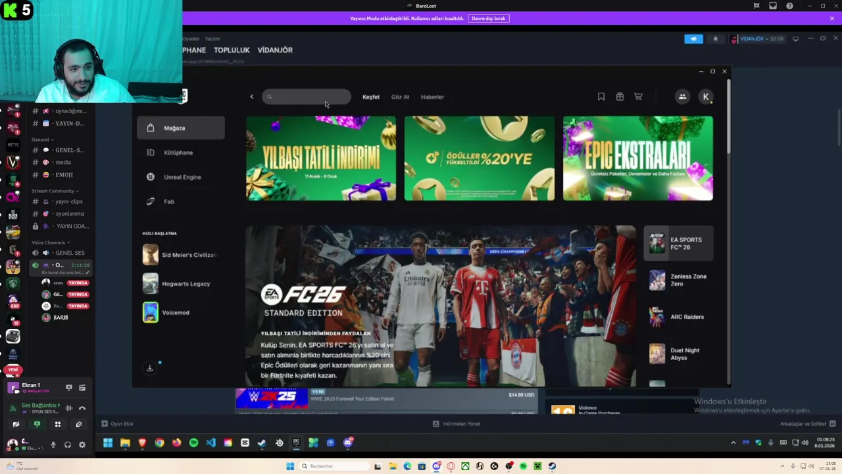Open the media channel in Discord

click(x=61, y=163)
